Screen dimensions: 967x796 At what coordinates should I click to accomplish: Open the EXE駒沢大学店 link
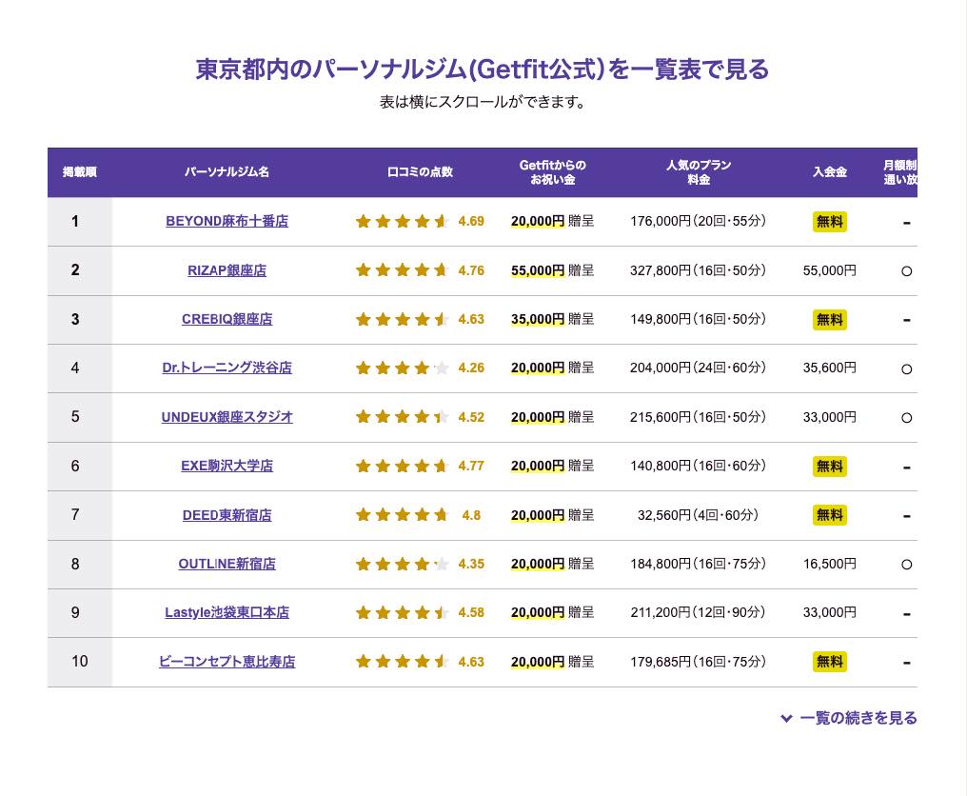coord(227,466)
